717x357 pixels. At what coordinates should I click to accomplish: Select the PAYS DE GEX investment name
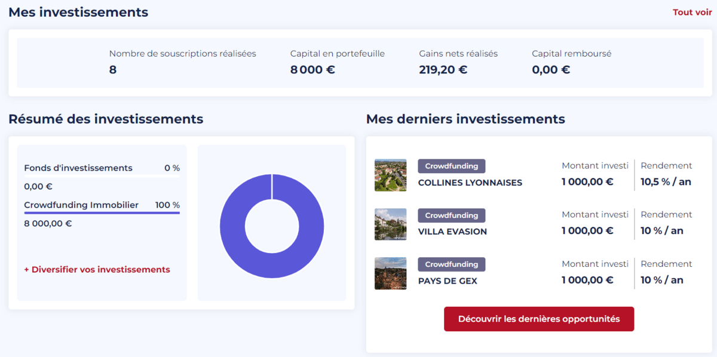[x=448, y=281]
